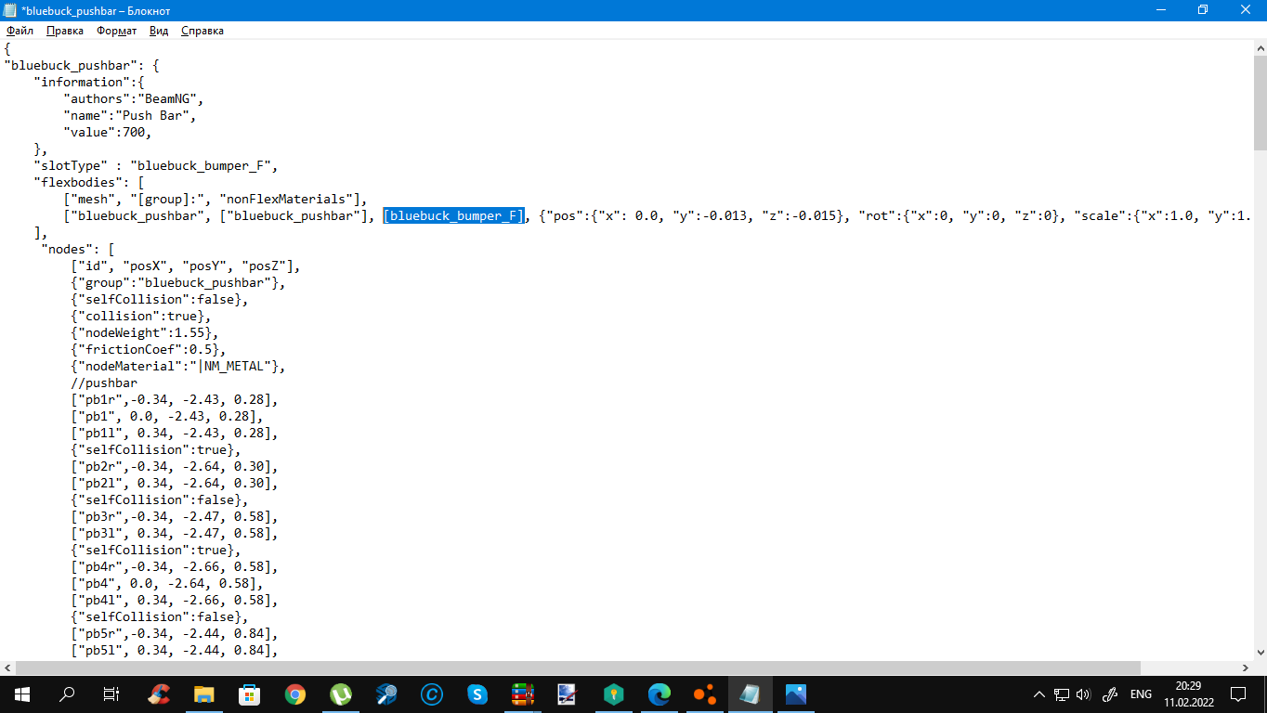Click the "pb4r" node line
This screenshot has width=1267, height=713.
[175, 566]
